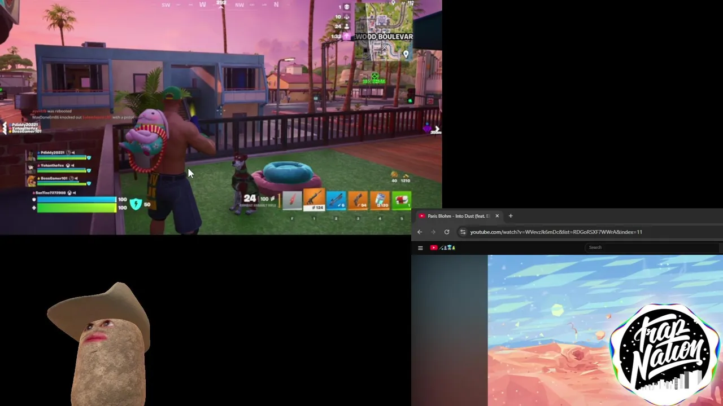Click the Fortnite minimap
Screen dimensions: 723x406
point(384,31)
